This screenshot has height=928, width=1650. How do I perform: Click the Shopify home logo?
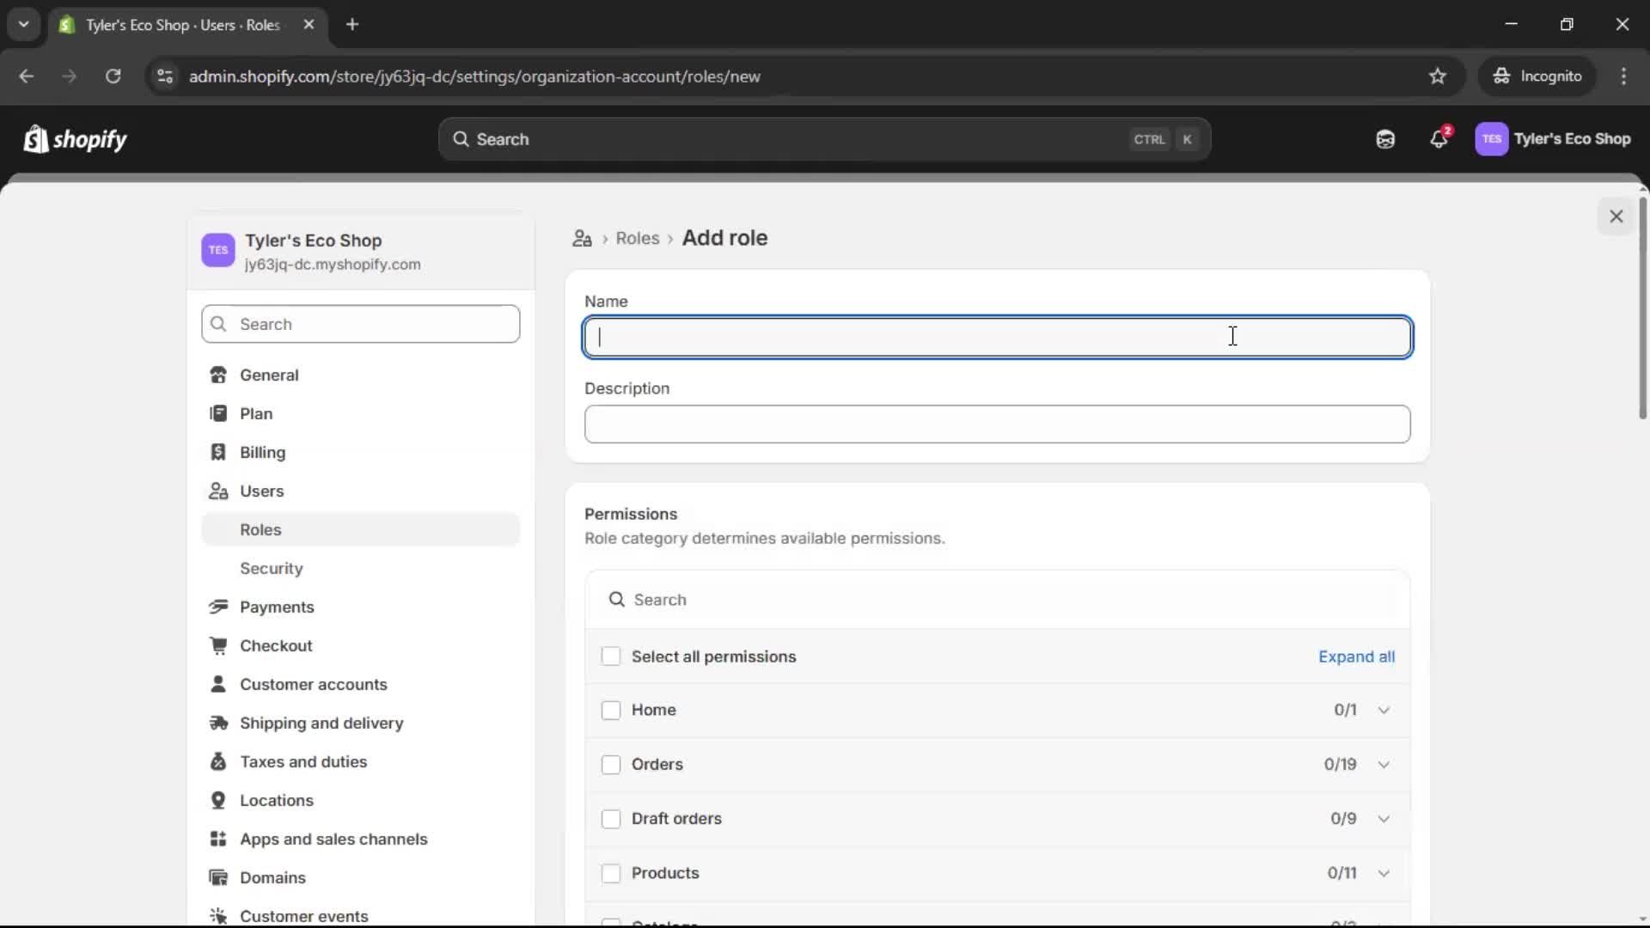click(x=75, y=138)
